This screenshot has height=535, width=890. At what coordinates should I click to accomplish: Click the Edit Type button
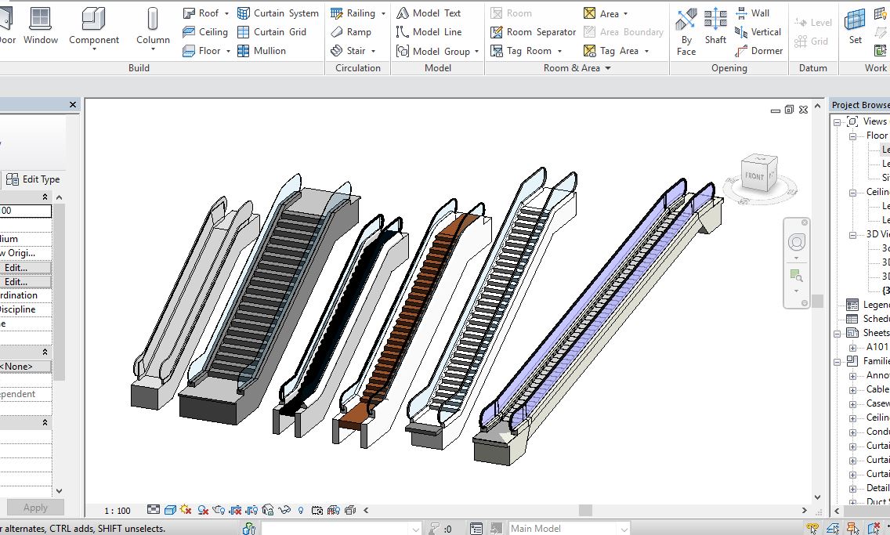(x=33, y=179)
